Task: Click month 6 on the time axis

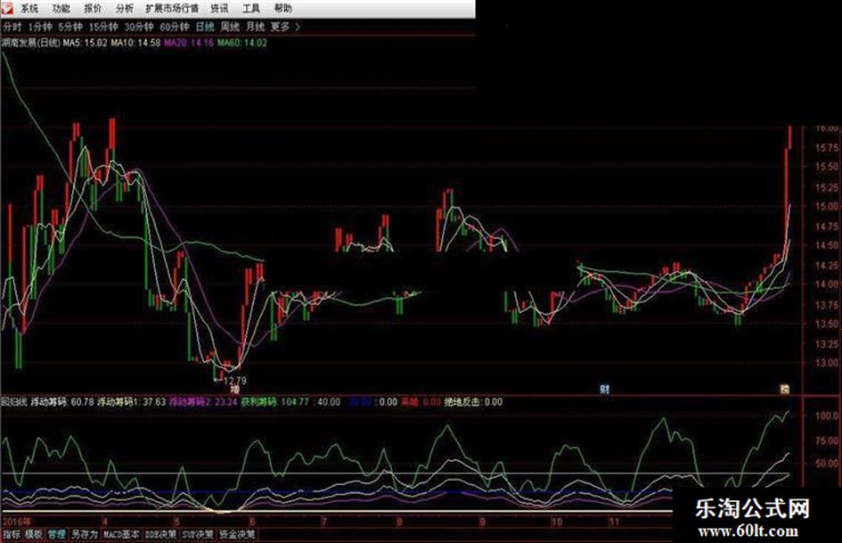Action: point(252,522)
